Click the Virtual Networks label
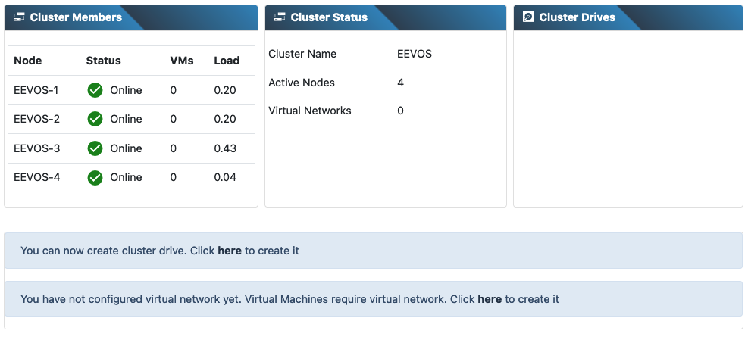 (310, 111)
